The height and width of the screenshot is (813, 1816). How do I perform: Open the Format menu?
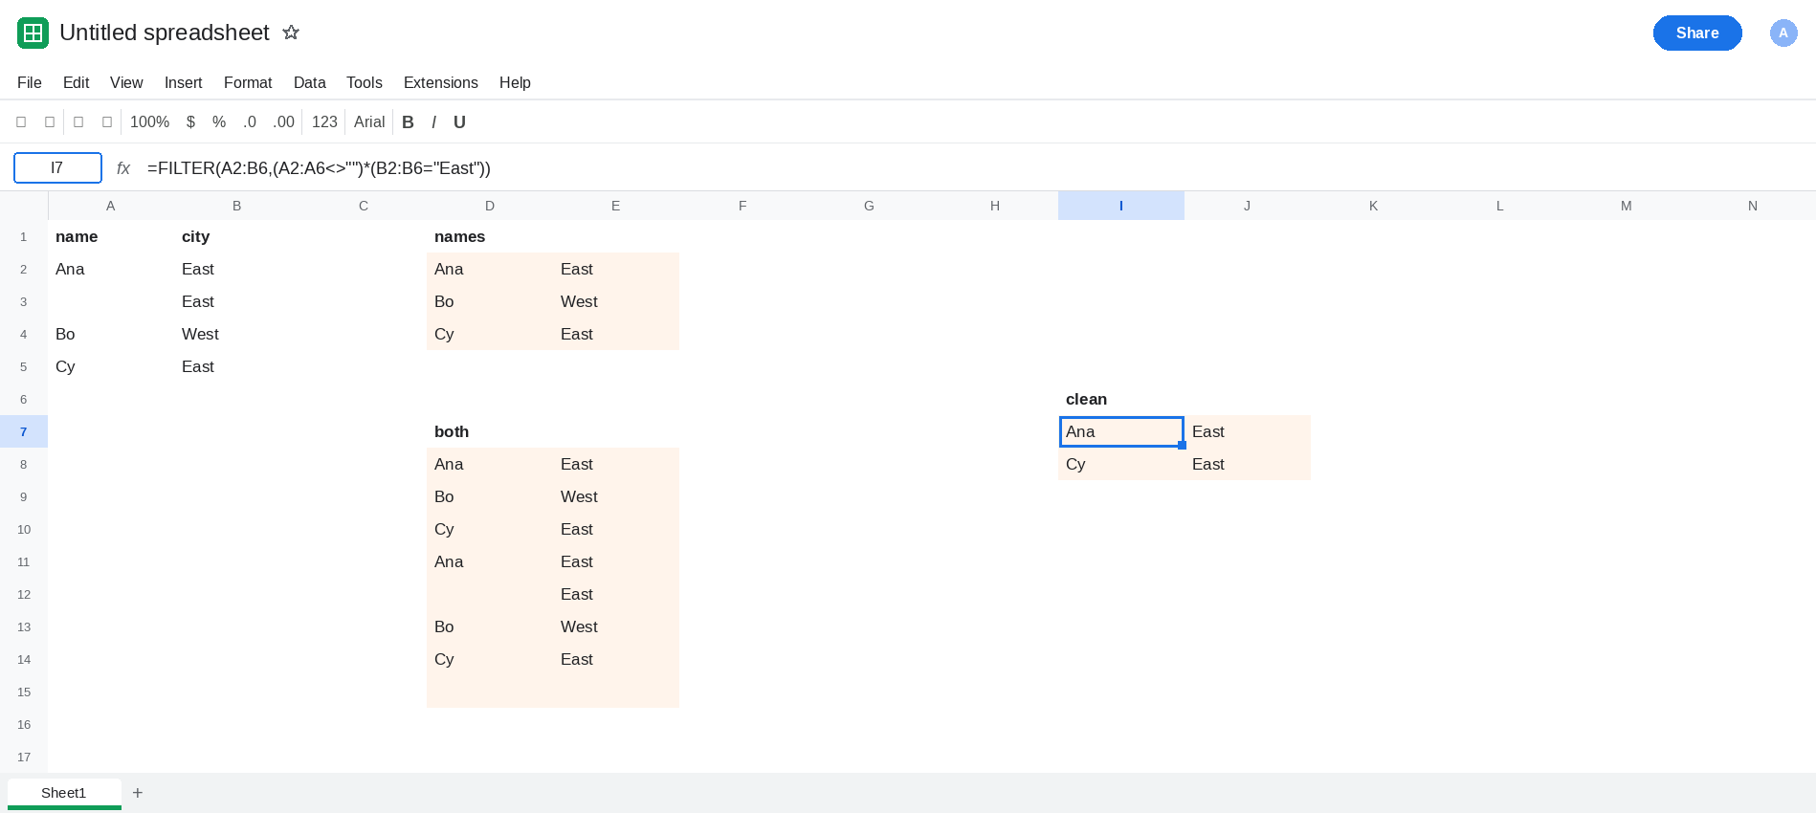point(248,83)
